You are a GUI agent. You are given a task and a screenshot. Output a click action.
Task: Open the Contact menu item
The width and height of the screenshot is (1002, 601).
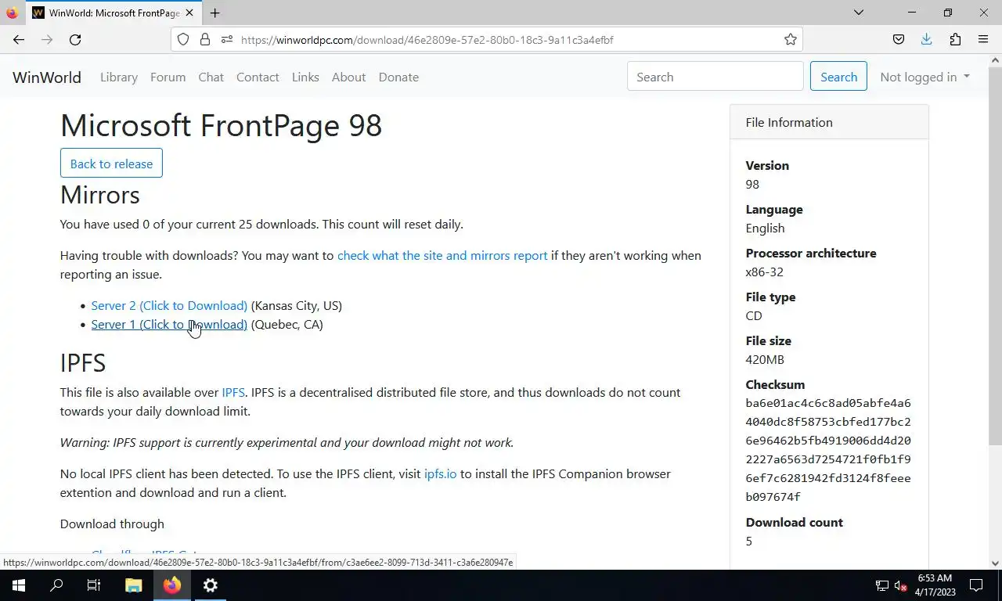[258, 77]
